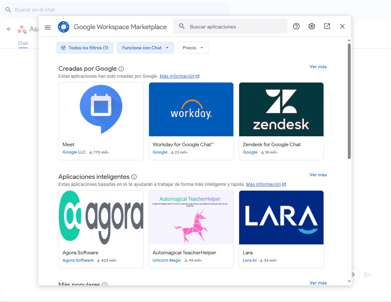Image resolution: width=391 pixels, height=302 pixels.
Task: Click the Lara AI developer link
Action: [x=250, y=260]
